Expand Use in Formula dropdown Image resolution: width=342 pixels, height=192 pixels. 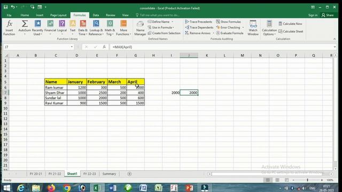pyautogui.click(x=173, y=27)
